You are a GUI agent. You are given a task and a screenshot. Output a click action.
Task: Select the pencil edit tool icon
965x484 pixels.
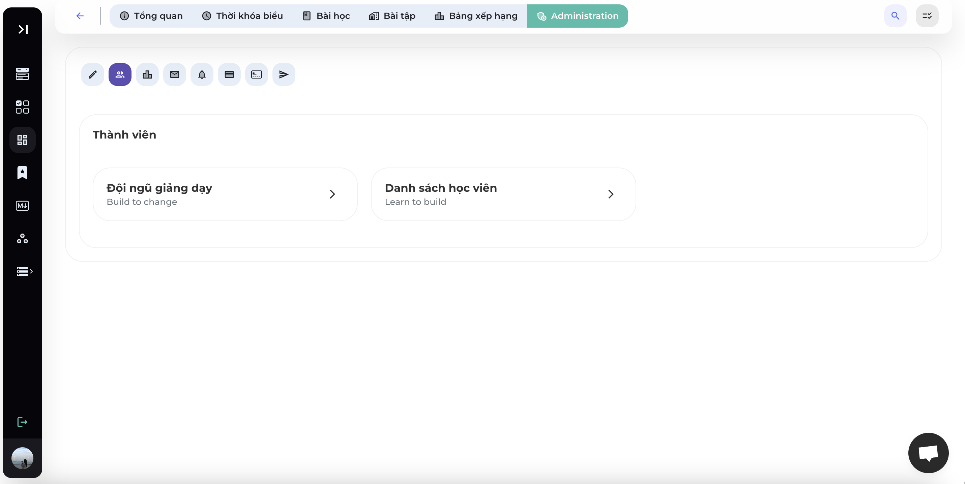click(92, 74)
